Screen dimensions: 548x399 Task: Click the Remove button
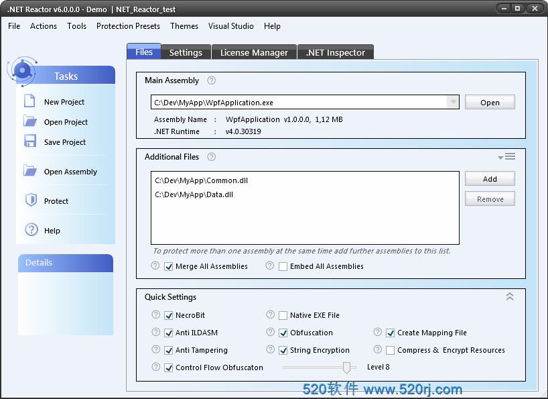point(490,199)
